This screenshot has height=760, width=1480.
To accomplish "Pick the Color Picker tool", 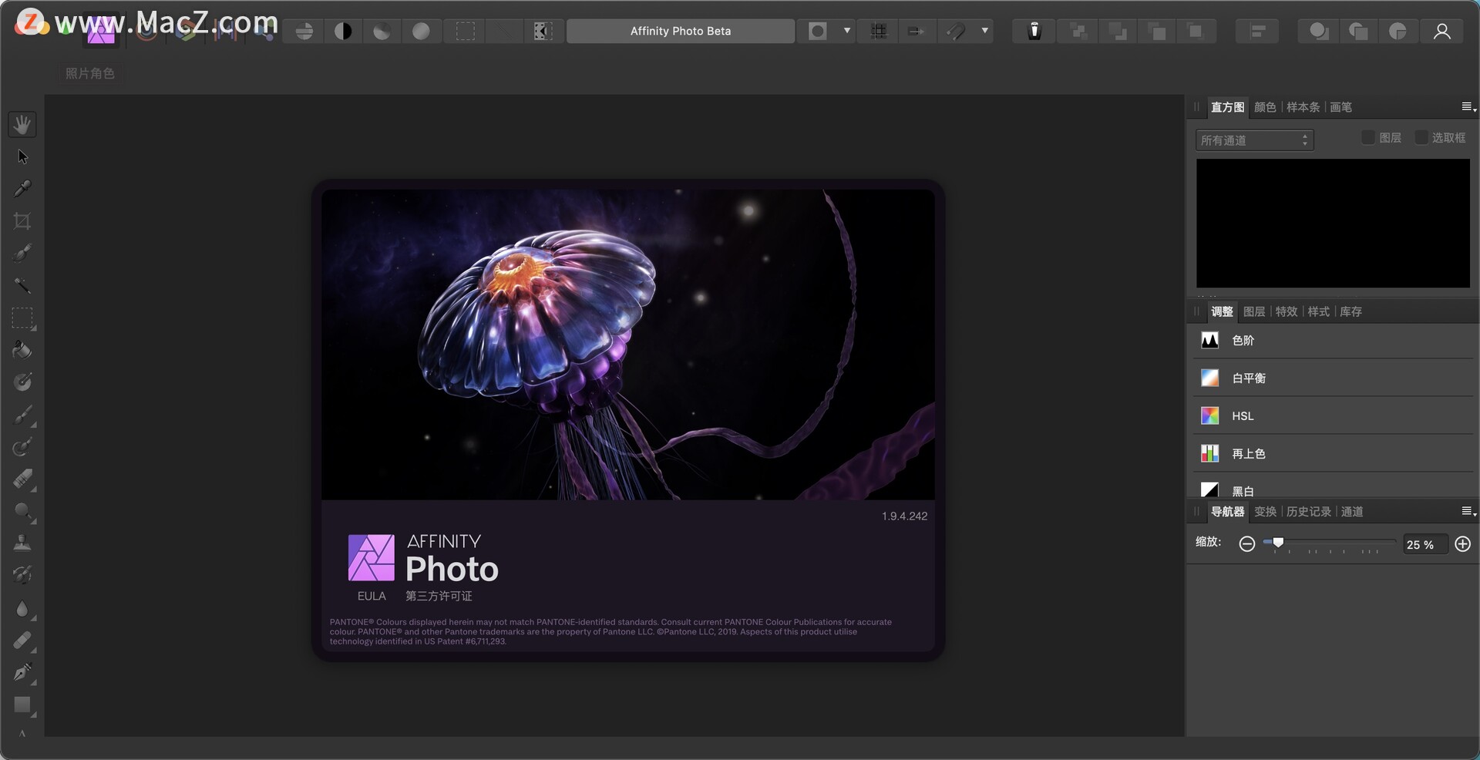I will 22,188.
